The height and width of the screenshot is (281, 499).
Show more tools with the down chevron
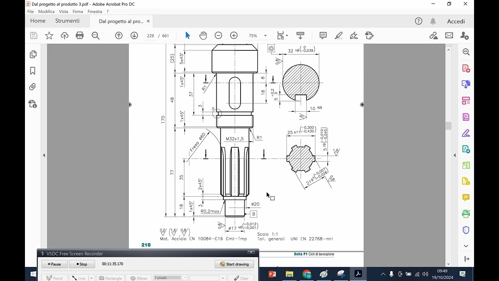tap(466, 246)
